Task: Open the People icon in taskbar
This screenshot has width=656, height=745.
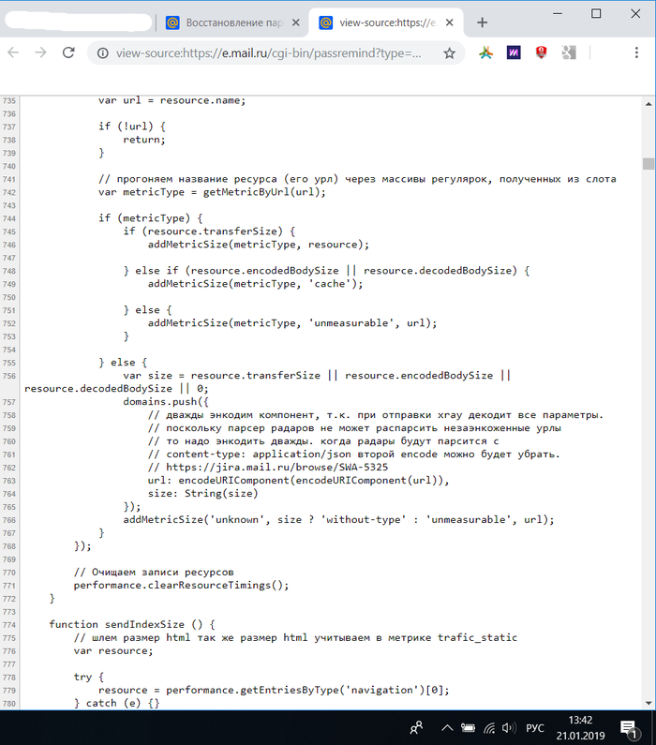Action: [x=417, y=727]
